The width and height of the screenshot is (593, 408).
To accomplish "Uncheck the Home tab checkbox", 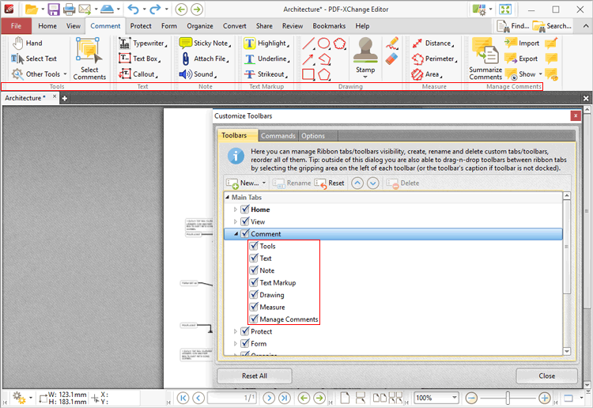I will click(245, 209).
